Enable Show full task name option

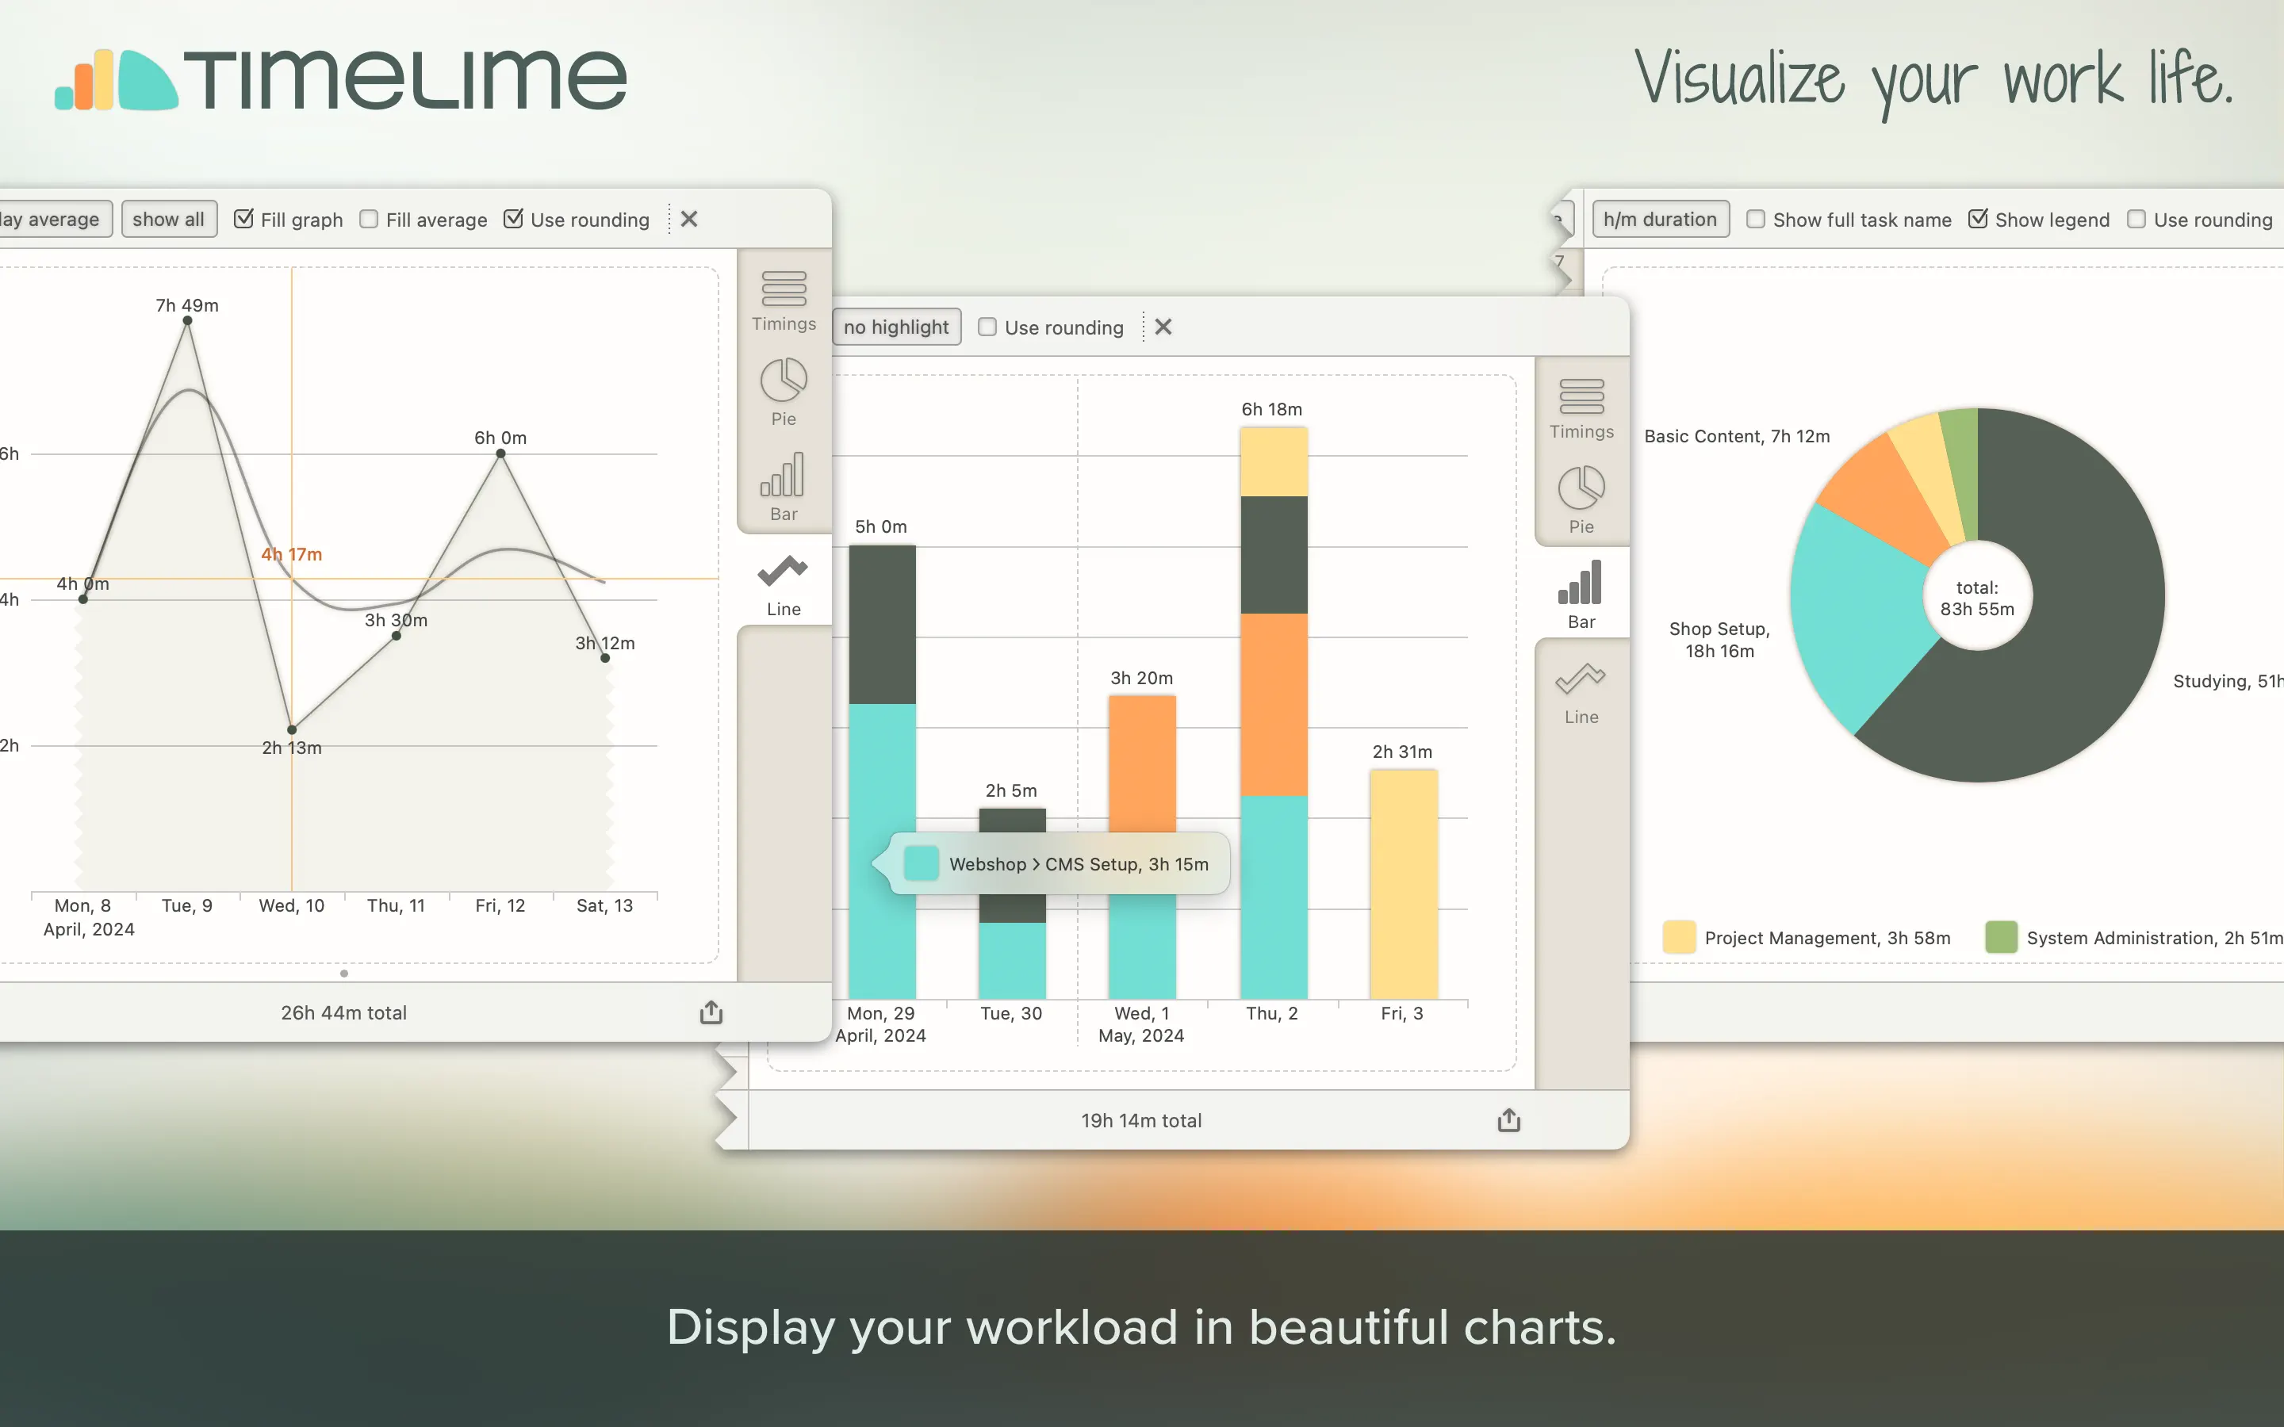pos(1756,219)
